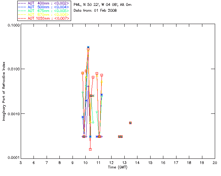Viewport: 221px width, 176px height.
Task: Click the AOT 500nm legend entry
Action: [x=44, y=7]
